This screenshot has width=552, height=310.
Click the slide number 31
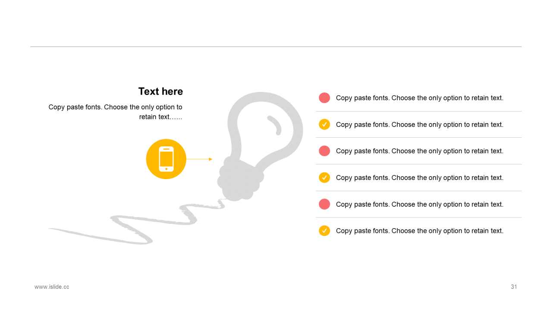(514, 287)
